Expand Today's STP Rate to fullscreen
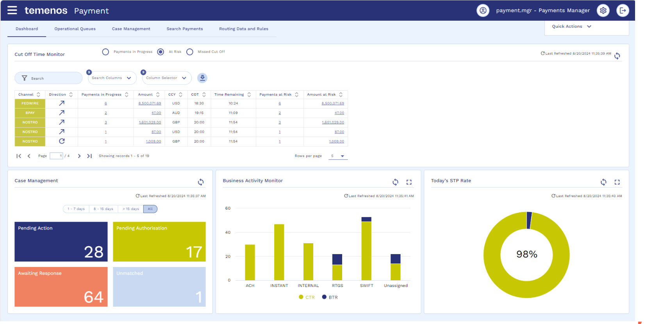Screen dimensions: 646x324 [x=617, y=182]
